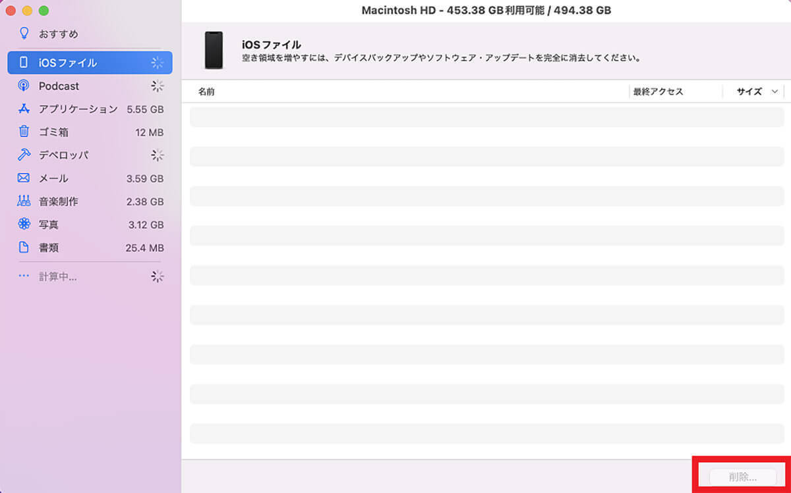Click the 25.4 MB size value

pos(144,248)
